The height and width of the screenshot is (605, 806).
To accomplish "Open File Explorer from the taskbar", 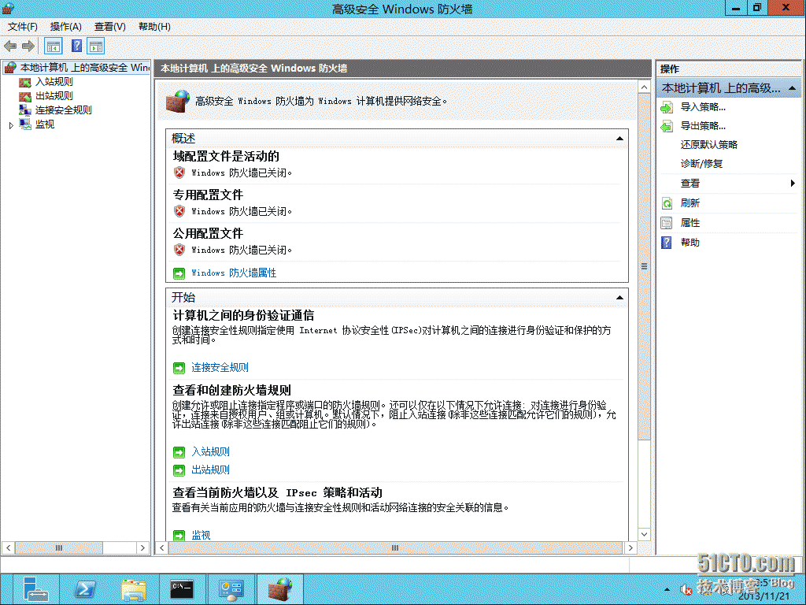I will tap(134, 589).
